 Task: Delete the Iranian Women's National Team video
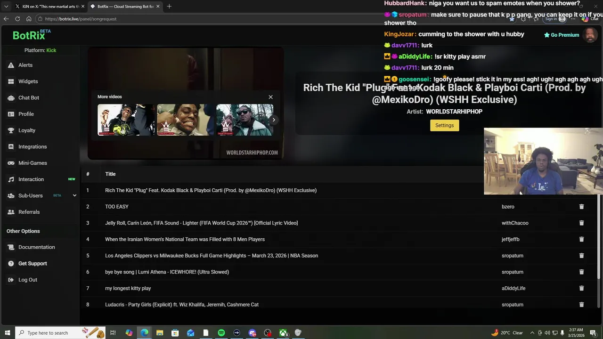581,239
